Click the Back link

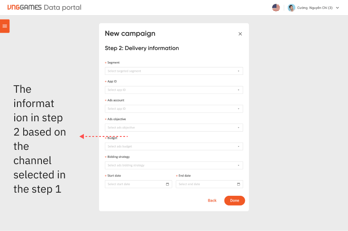pos(212,201)
